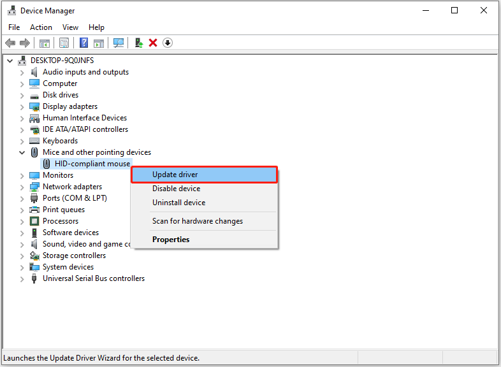Expand the Monitors category
This screenshot has width=501, height=367.
22,176
